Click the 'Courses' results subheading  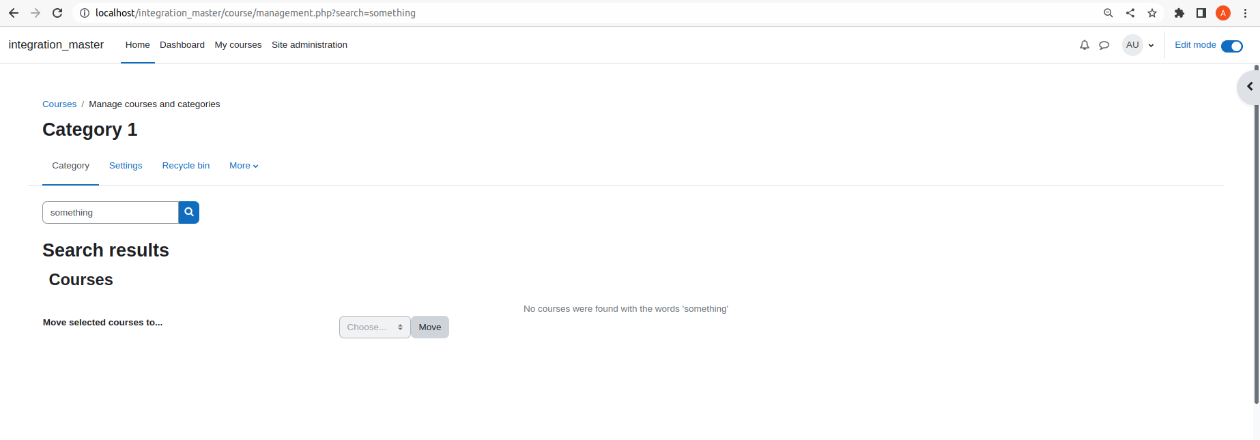(81, 280)
